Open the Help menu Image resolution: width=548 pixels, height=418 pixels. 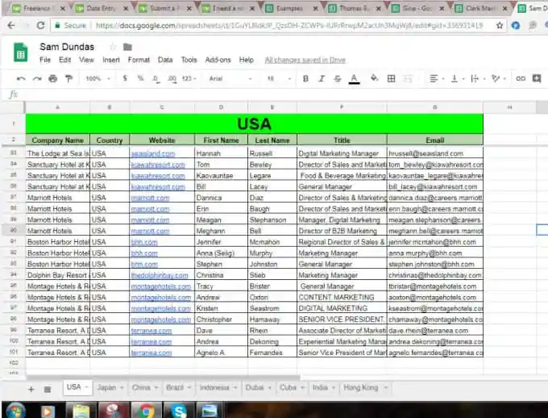pyautogui.click(x=246, y=60)
